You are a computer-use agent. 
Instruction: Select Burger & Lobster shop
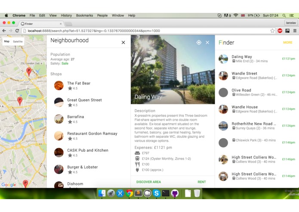tap(89, 169)
